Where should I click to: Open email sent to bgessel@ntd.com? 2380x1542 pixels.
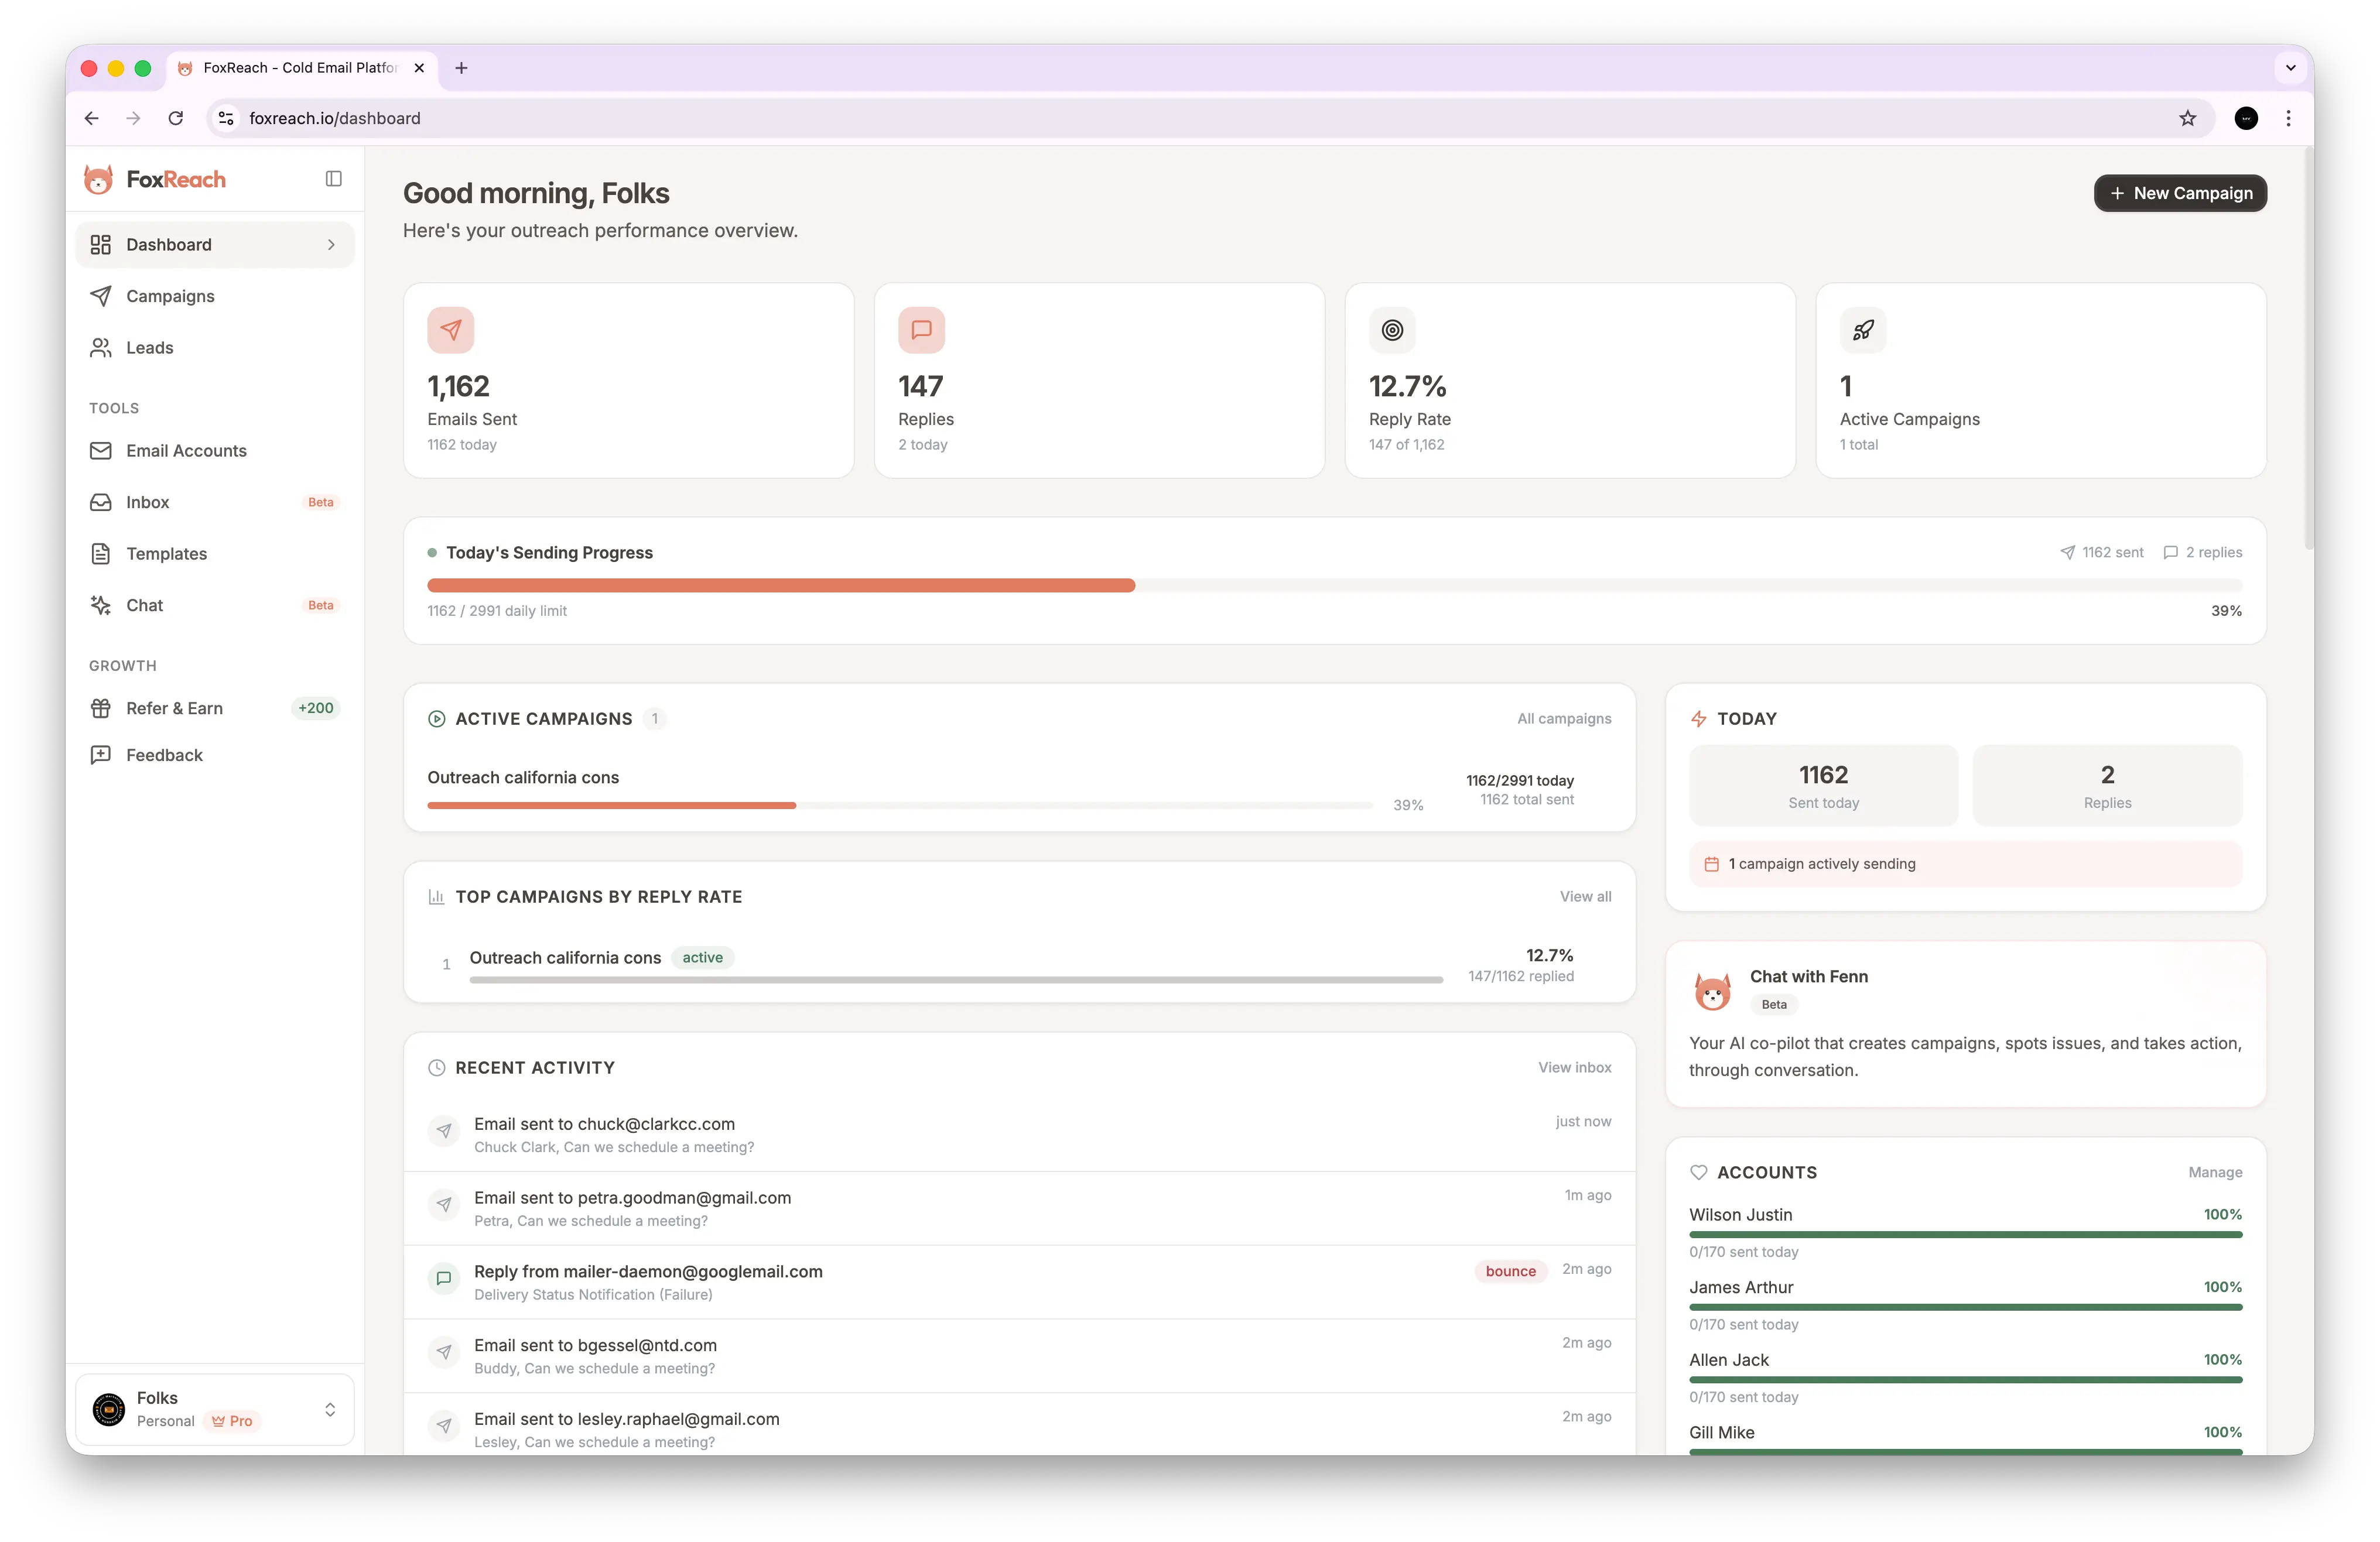1019,1356
